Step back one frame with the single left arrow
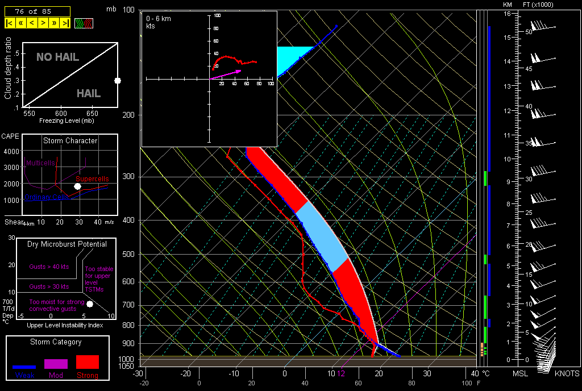 pyautogui.click(x=31, y=23)
